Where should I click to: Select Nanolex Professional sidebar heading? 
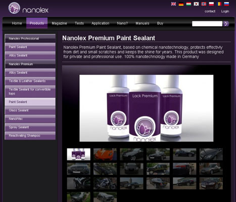click(30, 38)
